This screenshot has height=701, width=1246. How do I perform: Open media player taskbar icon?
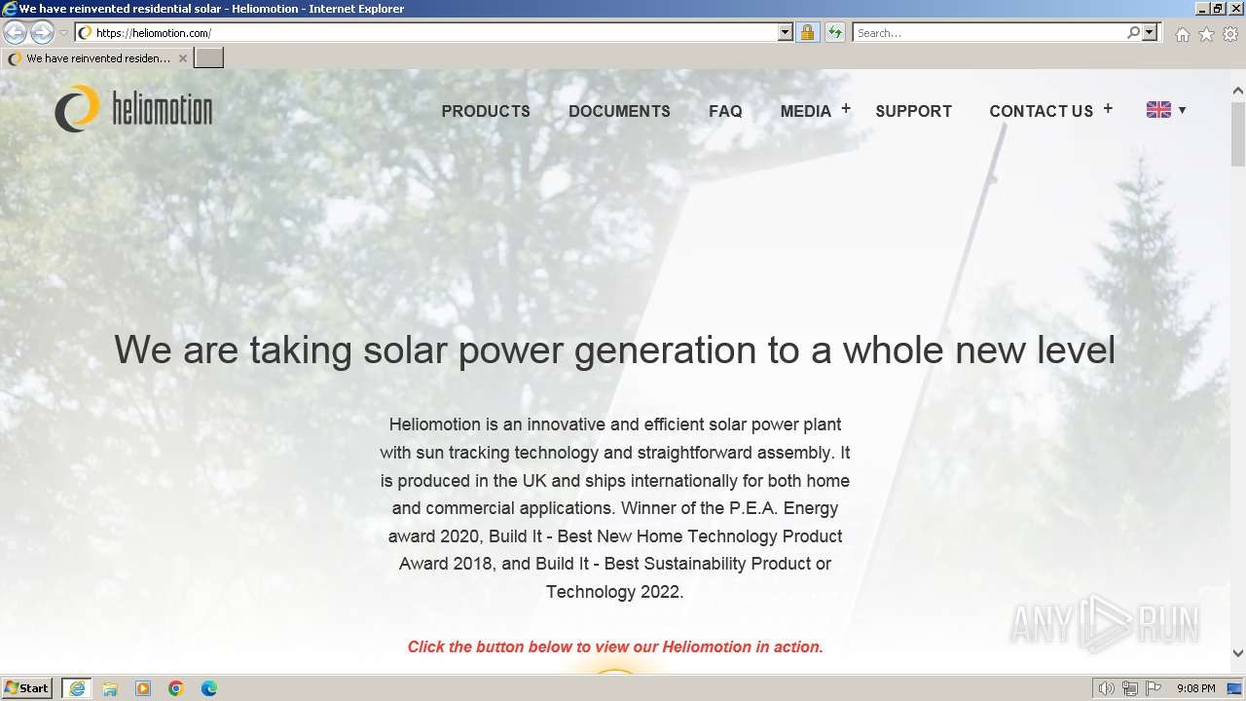click(143, 688)
